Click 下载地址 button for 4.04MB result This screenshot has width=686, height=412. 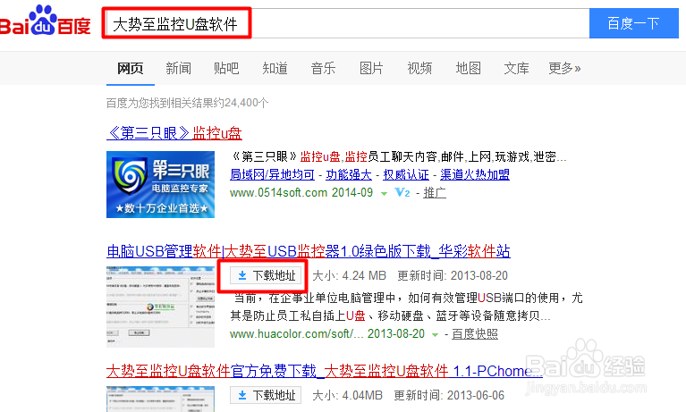pyautogui.click(x=266, y=395)
